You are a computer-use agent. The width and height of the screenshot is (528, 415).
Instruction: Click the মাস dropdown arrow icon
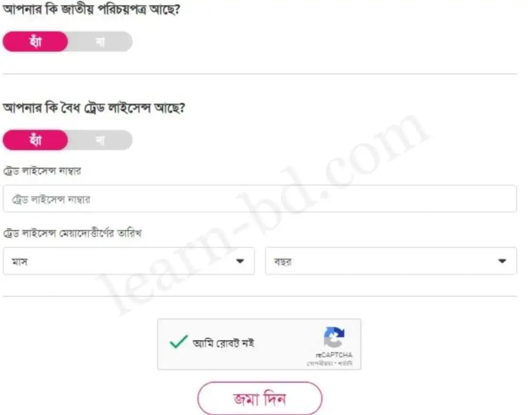pyautogui.click(x=241, y=261)
